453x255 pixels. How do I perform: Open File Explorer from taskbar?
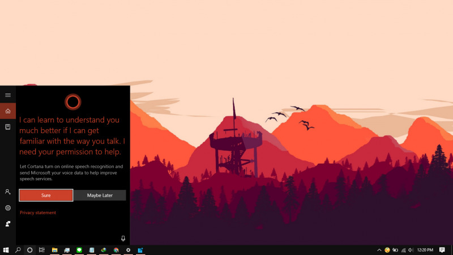click(54, 250)
